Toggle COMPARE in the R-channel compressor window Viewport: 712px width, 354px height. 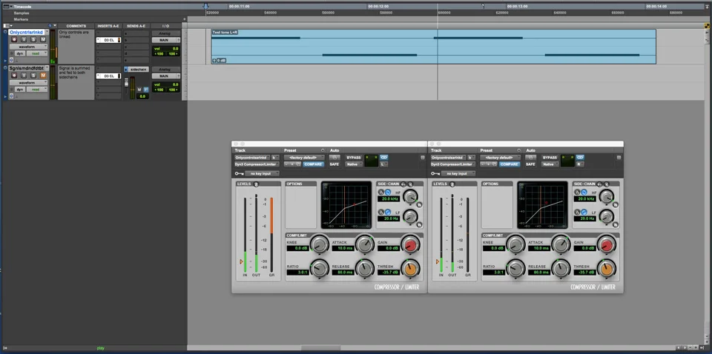pos(510,164)
